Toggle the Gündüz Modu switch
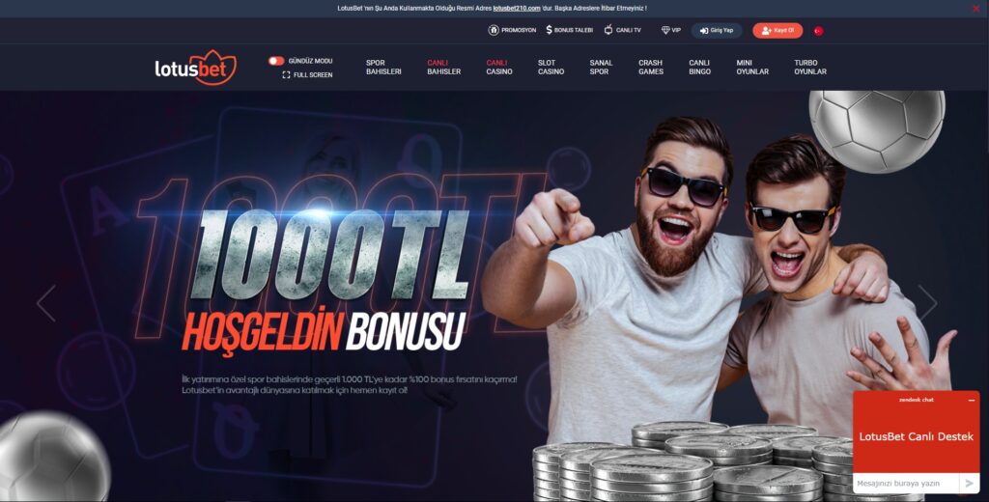Image resolution: width=989 pixels, height=502 pixels. pyautogui.click(x=276, y=61)
